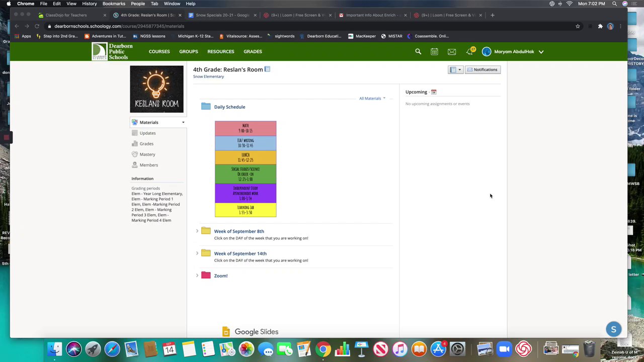Expand the Week of September 14th folder
The width and height of the screenshot is (644, 362).
pos(197,253)
